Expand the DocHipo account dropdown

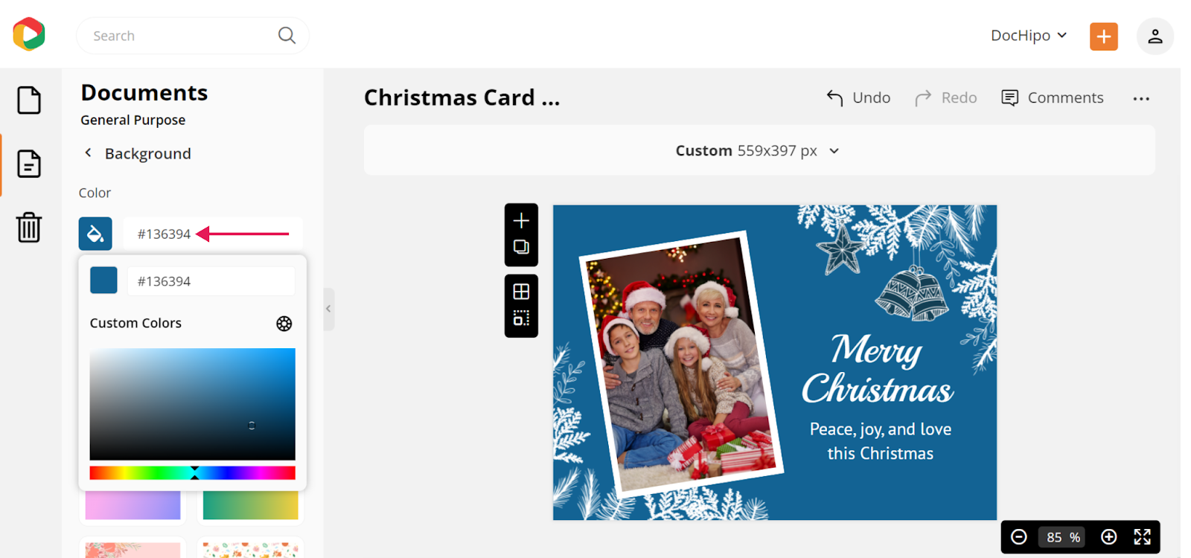coord(1029,36)
